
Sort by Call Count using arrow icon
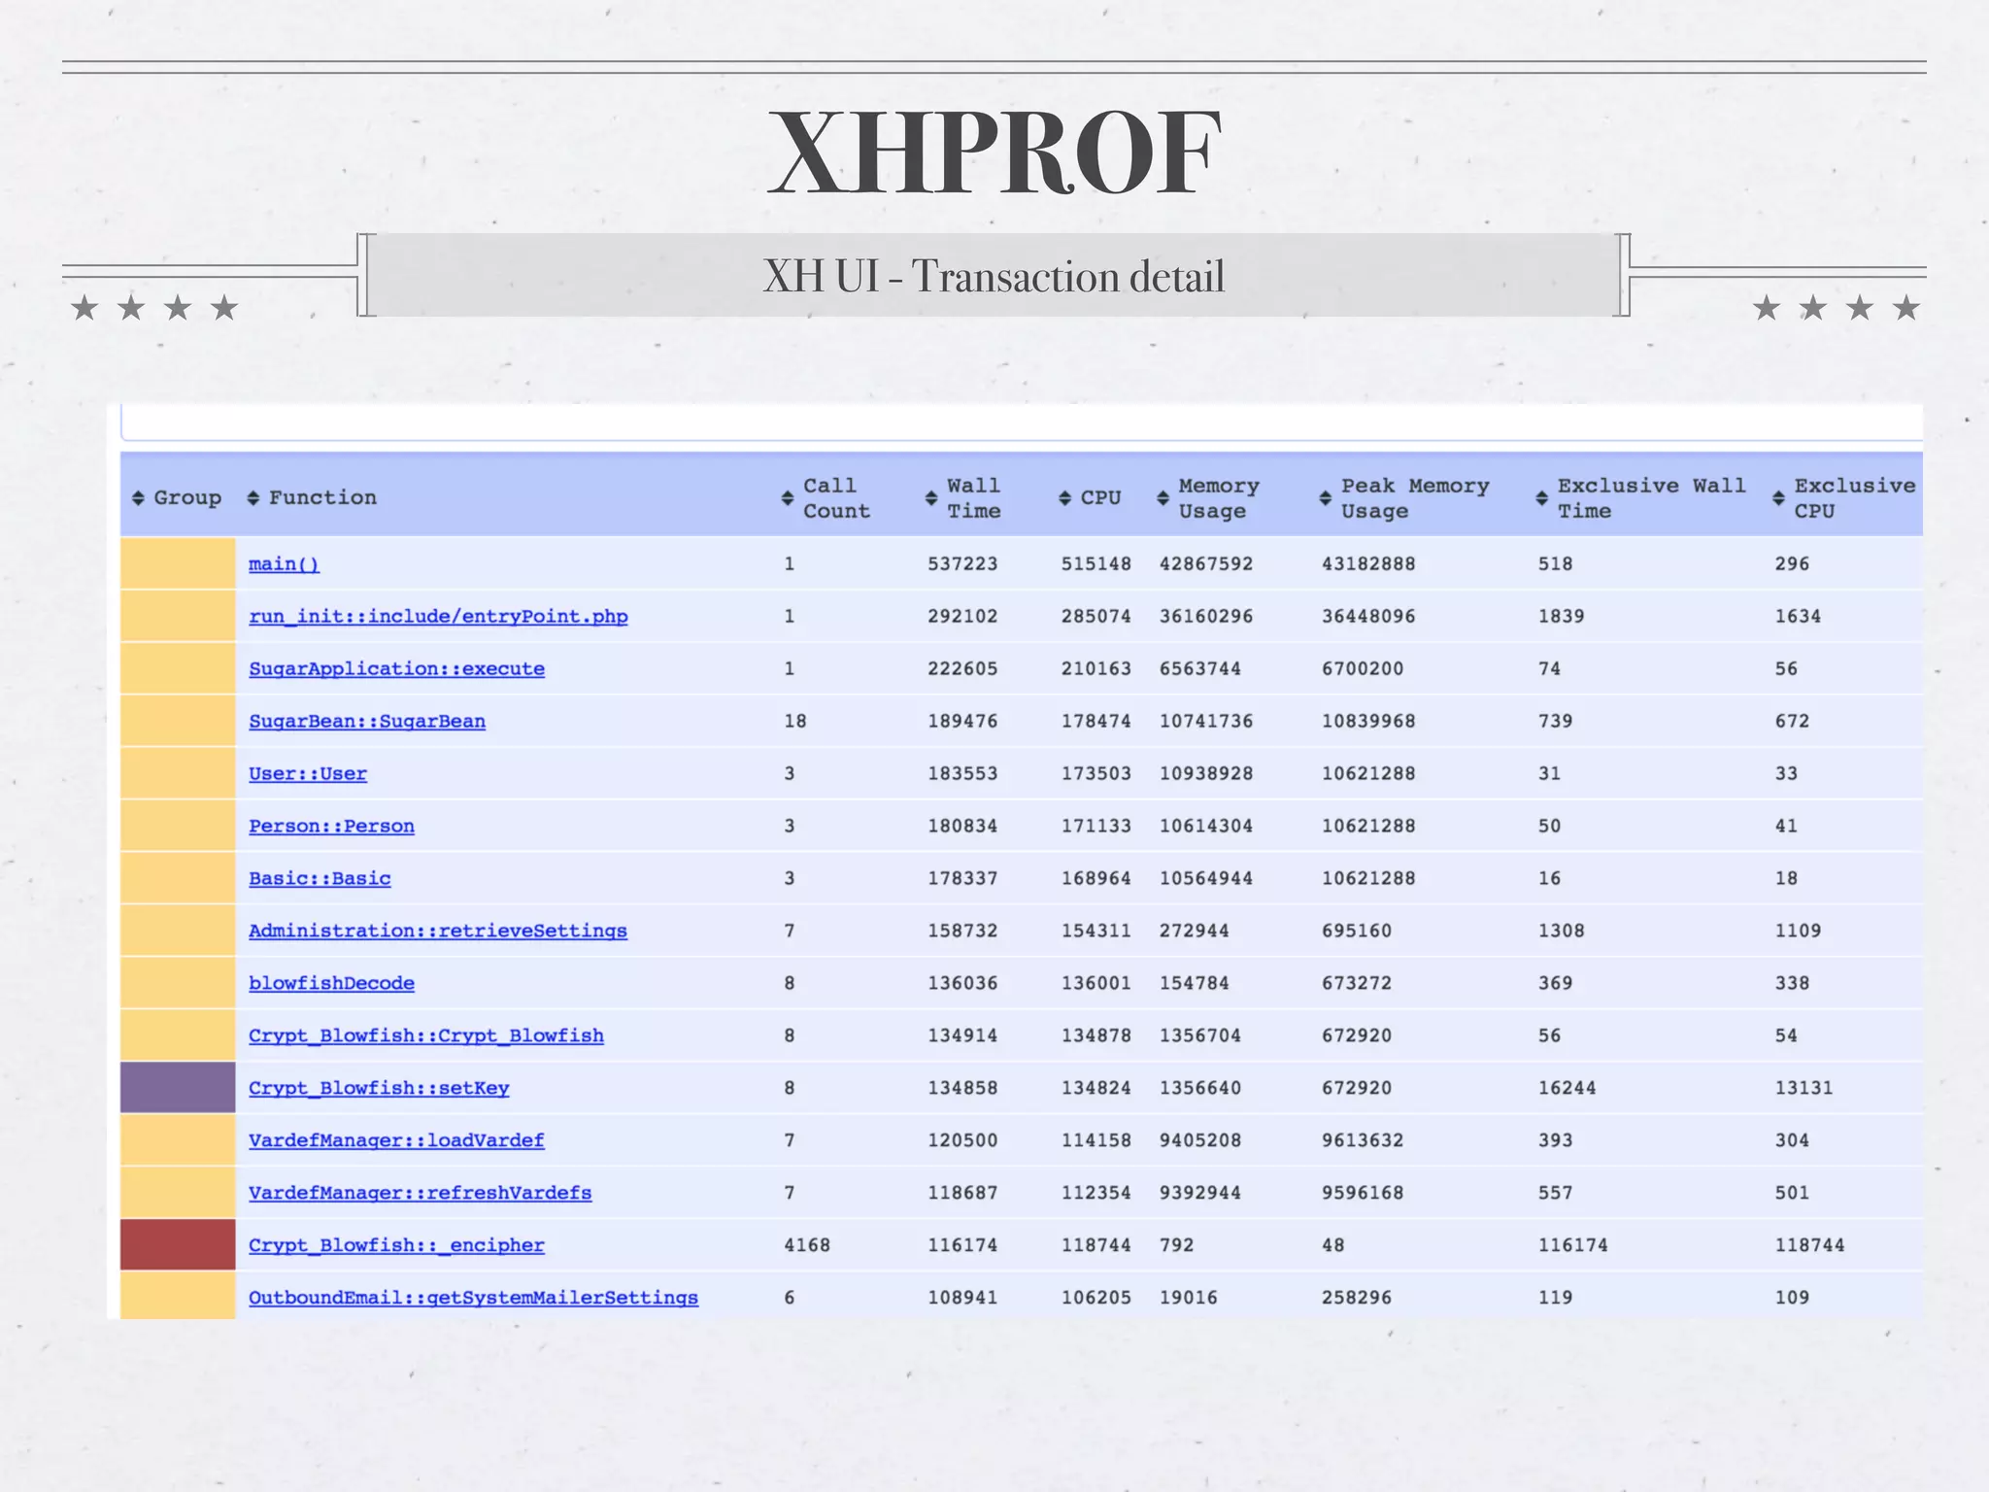(x=788, y=498)
